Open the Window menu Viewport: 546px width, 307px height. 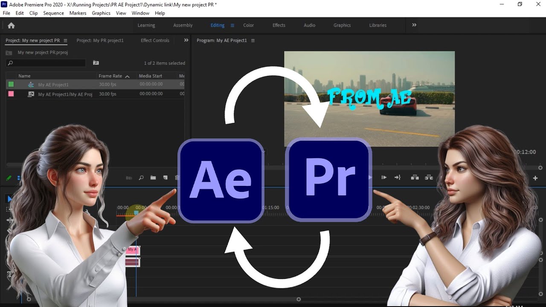[140, 13]
